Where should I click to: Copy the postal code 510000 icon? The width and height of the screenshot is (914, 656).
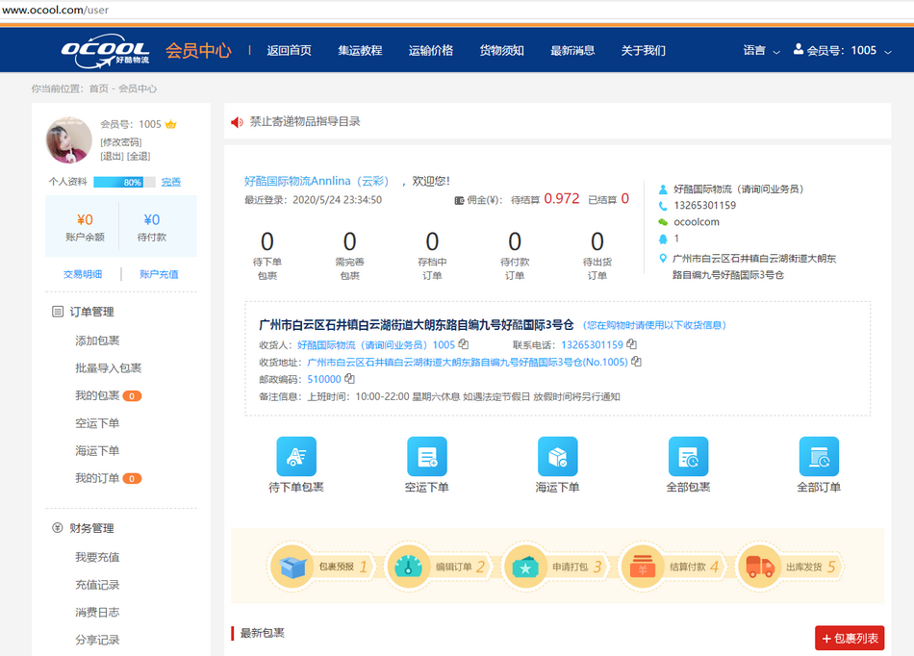tap(349, 379)
